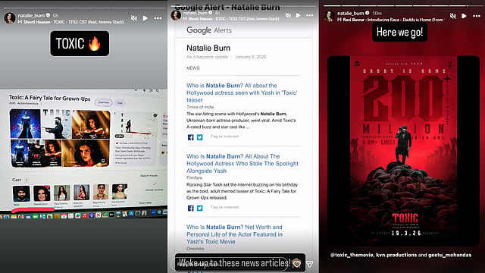Image resolution: width=485 pixels, height=273 pixels.
Task: Open the YouTube Toxic teaser video card
Action: 135,138
